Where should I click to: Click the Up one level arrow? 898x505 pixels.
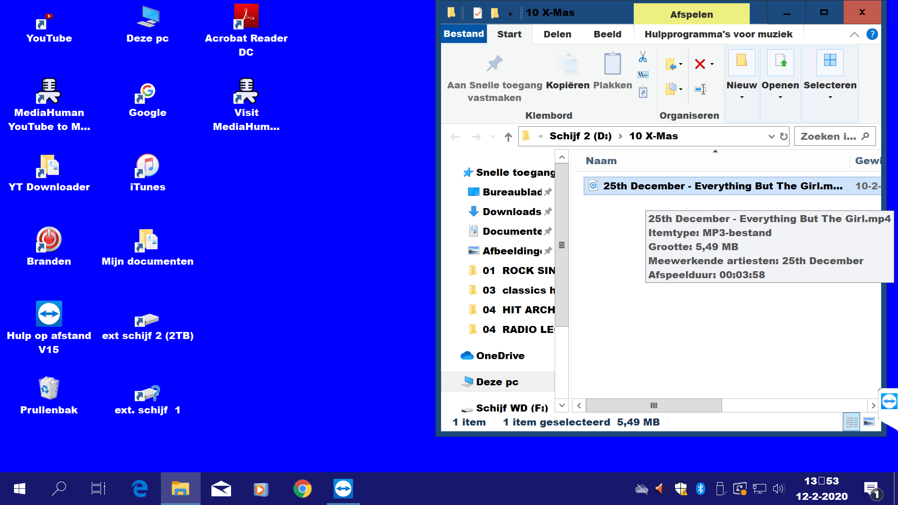point(508,137)
